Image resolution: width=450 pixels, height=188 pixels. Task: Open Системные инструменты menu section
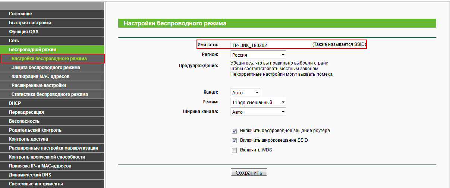[52, 184]
